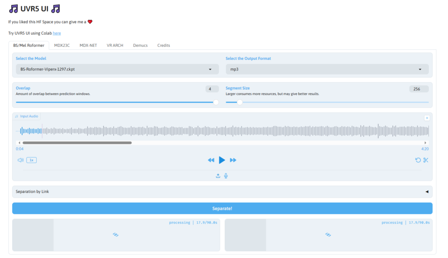The width and height of the screenshot is (448, 258).
Task: Switch to the MDX23C tab
Action: (62, 45)
